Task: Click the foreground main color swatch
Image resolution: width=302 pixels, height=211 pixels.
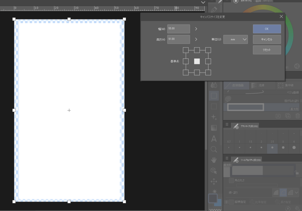Action: (x=213, y=198)
